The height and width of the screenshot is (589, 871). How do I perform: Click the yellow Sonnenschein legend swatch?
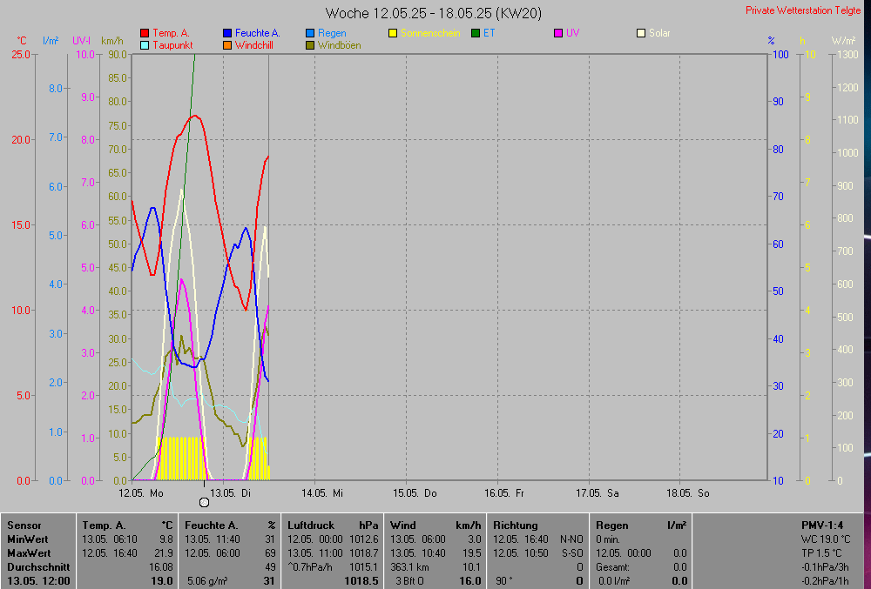393,33
